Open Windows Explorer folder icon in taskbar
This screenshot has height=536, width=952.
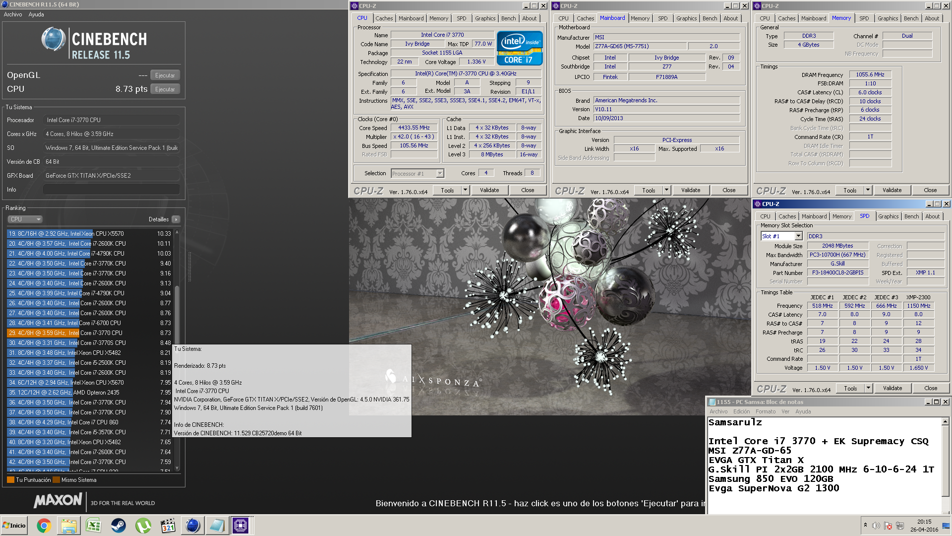pos(69,526)
